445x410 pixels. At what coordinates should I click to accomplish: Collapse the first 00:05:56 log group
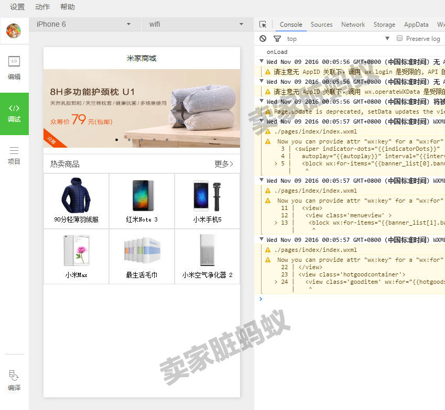tap(262, 61)
